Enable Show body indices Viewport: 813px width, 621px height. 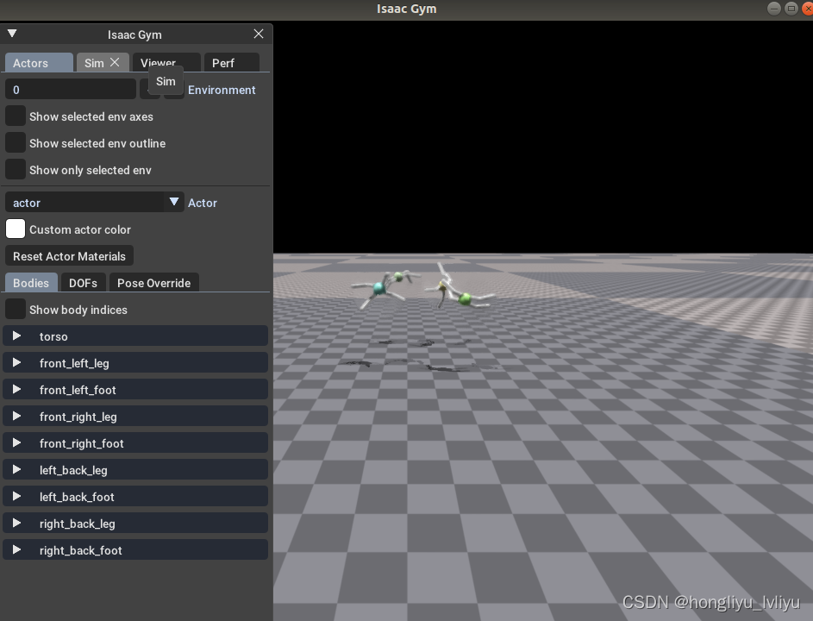[x=15, y=309]
